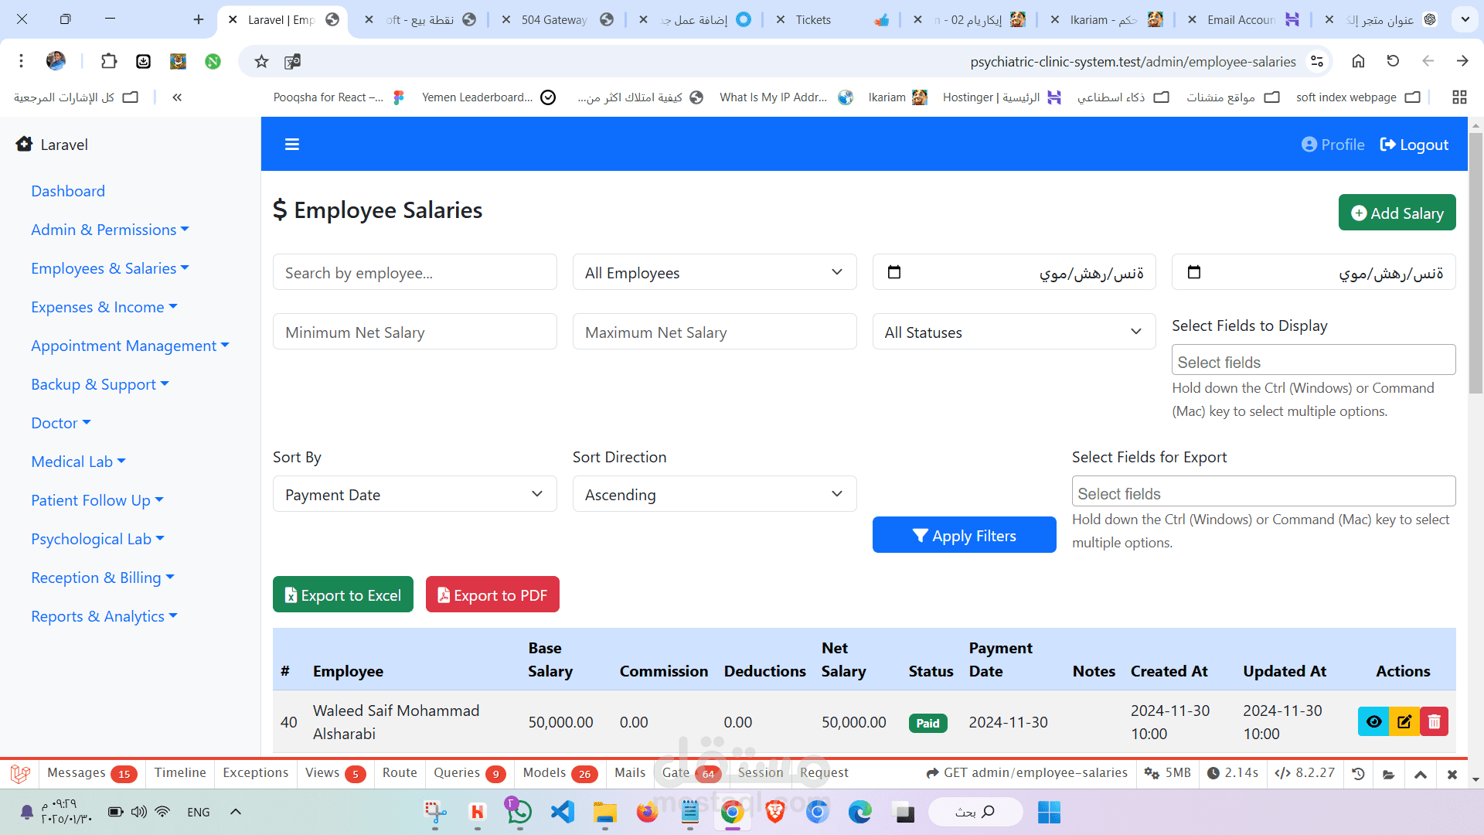The width and height of the screenshot is (1484, 835).
Task: Open debugbar folder icon
Action: click(x=1389, y=773)
